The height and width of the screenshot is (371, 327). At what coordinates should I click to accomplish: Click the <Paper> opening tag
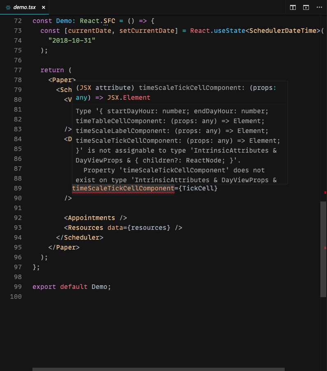click(62, 80)
